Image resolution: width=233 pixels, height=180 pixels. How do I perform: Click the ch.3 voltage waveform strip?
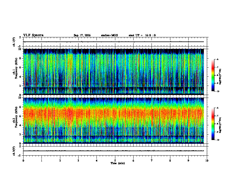(115, 151)
